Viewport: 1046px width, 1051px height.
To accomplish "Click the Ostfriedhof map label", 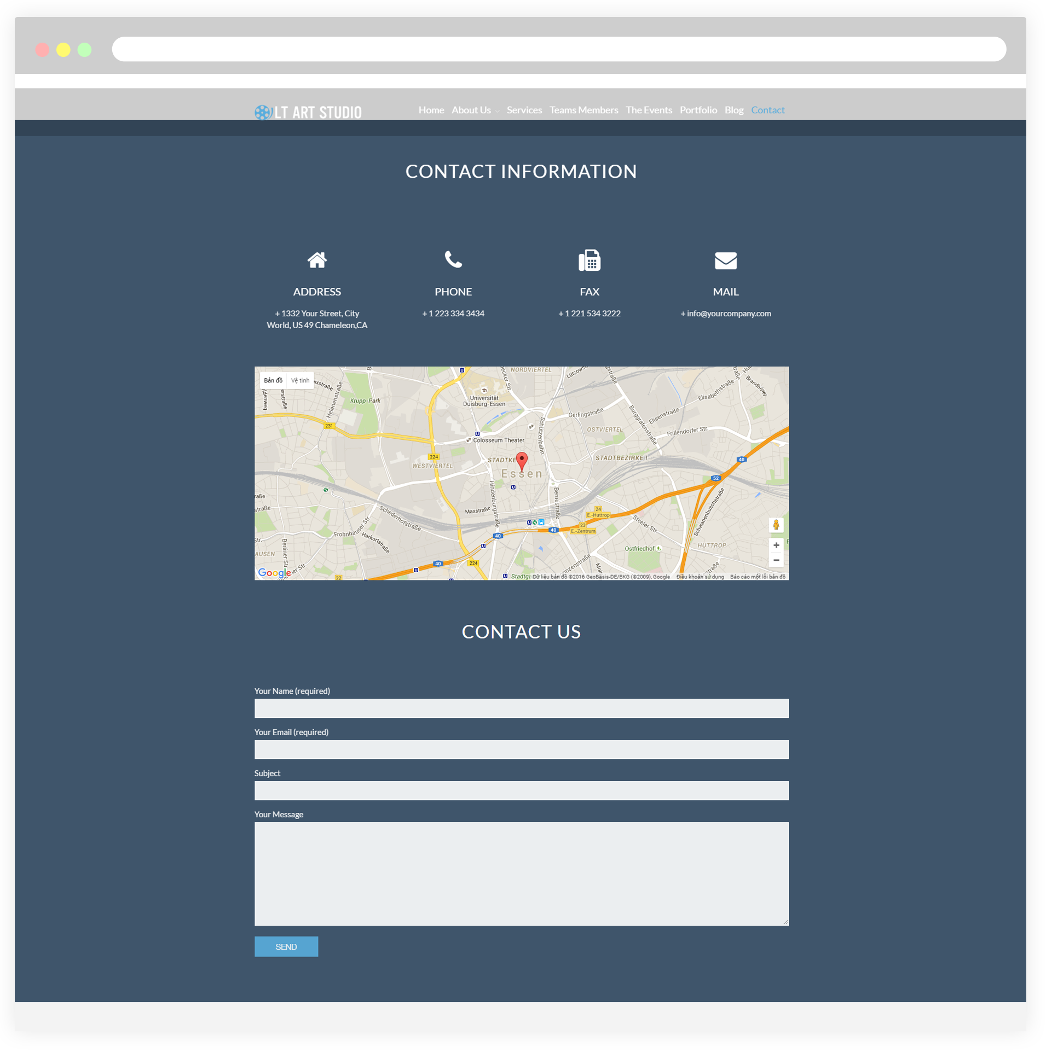I will [x=639, y=549].
